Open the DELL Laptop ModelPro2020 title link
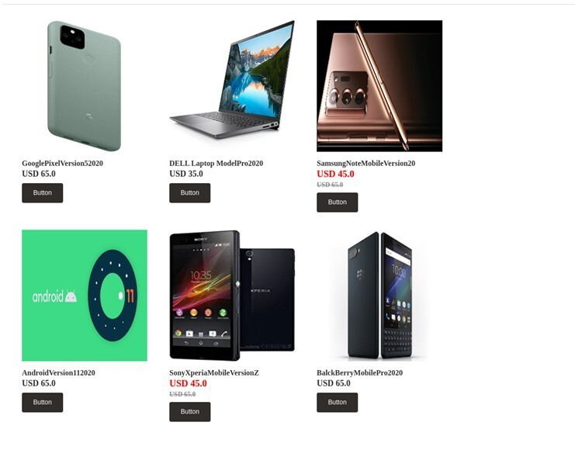Viewport: 575px width, 450px height. pos(216,163)
